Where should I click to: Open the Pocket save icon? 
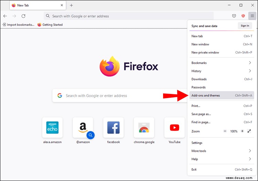(234, 16)
